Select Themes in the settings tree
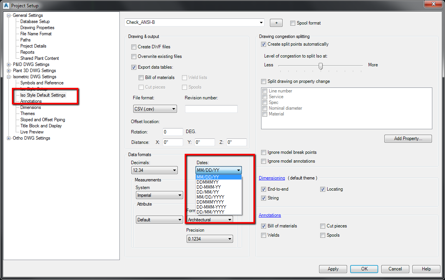Screen dimensions: 445x280 tap(27, 113)
